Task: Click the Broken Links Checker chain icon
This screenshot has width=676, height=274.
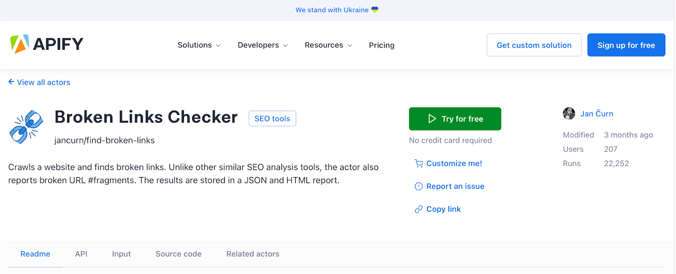Action: [26, 127]
